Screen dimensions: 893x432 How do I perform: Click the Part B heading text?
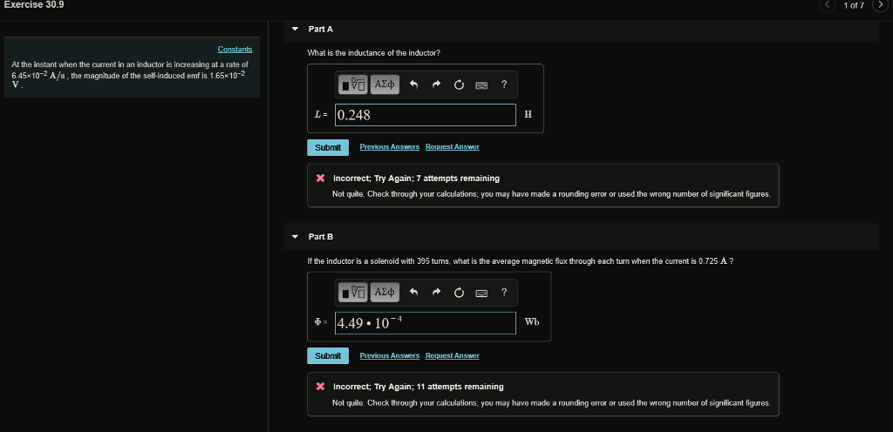pyautogui.click(x=321, y=236)
